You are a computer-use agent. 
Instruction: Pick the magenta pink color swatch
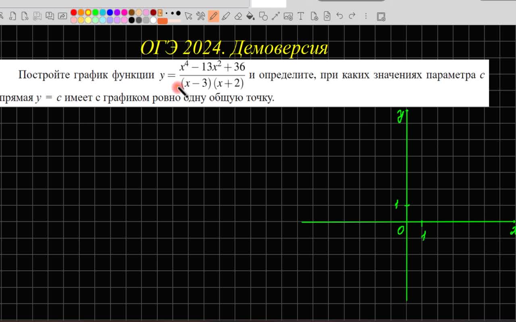point(125,12)
